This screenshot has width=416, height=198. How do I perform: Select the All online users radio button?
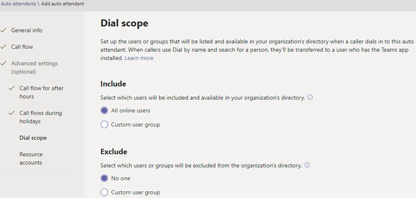(x=104, y=110)
